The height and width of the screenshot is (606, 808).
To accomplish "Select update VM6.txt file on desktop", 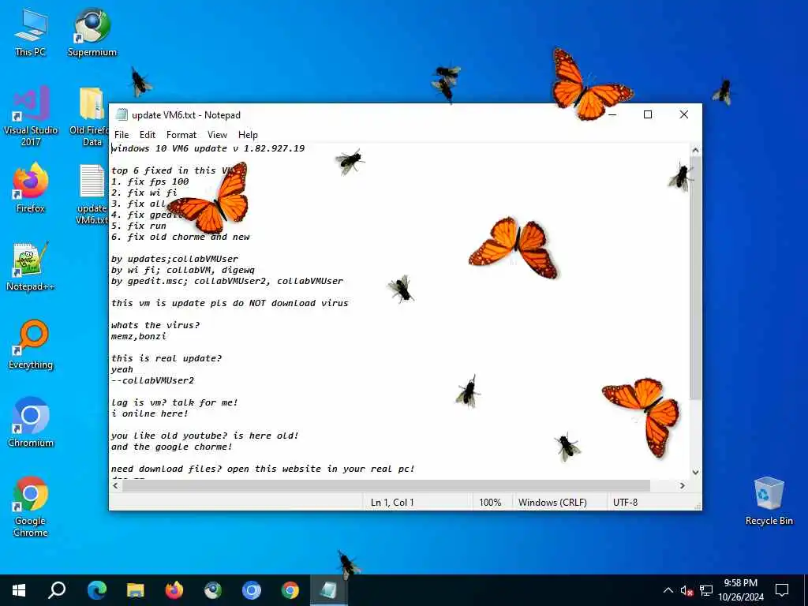I will coord(92,194).
